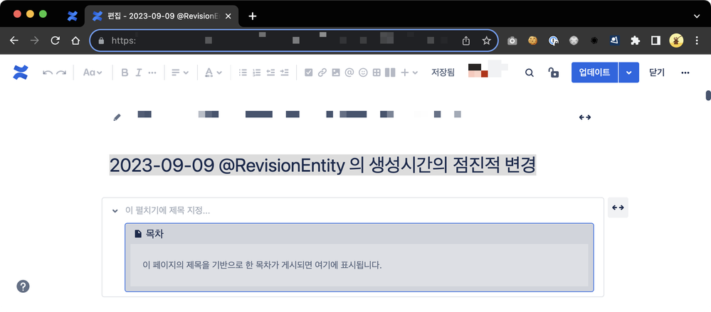711x312 pixels.
Task: Open the cookie extension
Action: click(x=533, y=41)
